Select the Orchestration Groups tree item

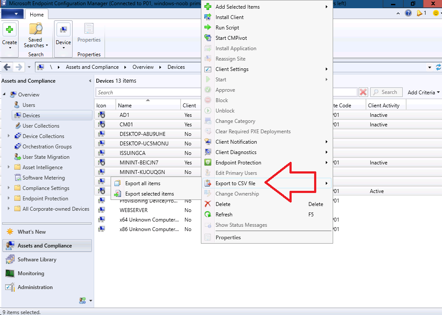47,147
